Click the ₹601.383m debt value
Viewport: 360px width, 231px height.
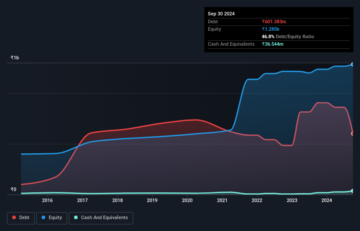[274, 22]
